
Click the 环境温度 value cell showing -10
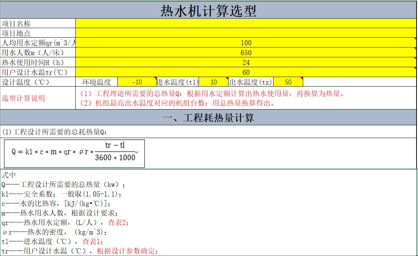(137, 82)
